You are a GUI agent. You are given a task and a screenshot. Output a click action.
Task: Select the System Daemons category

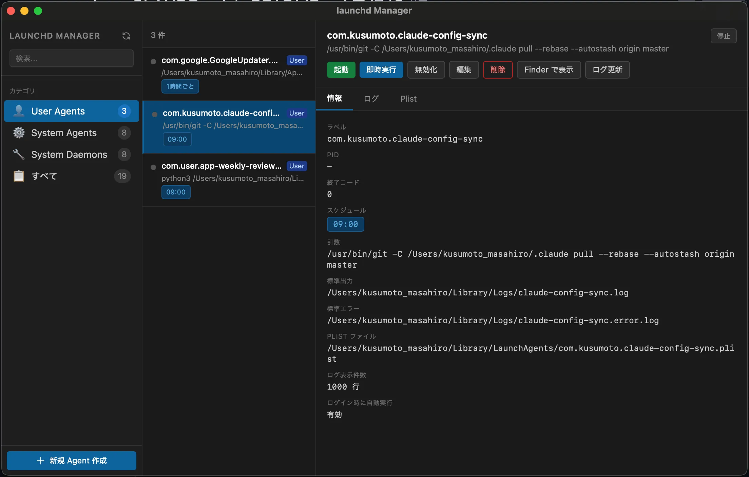72,154
